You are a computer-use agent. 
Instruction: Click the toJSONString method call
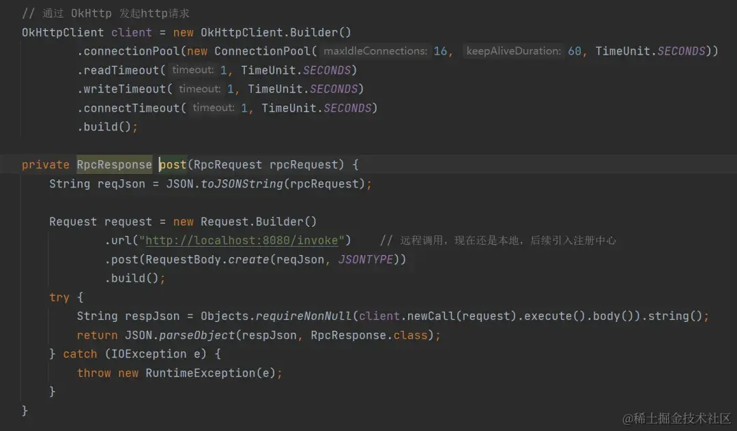pos(242,183)
